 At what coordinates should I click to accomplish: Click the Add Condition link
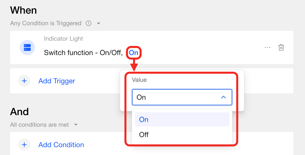(x=61, y=145)
